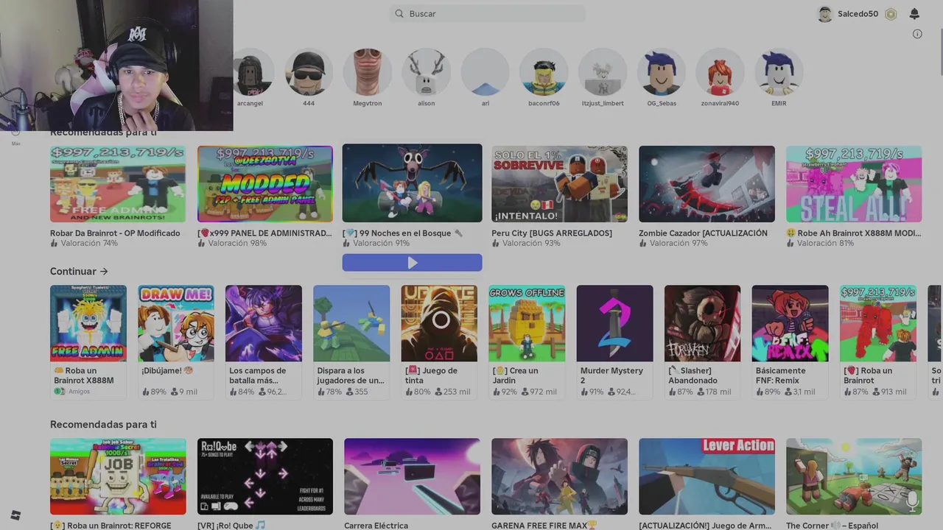Click the Carrera Eléctrica title
The width and height of the screenshot is (943, 530).
click(x=376, y=526)
